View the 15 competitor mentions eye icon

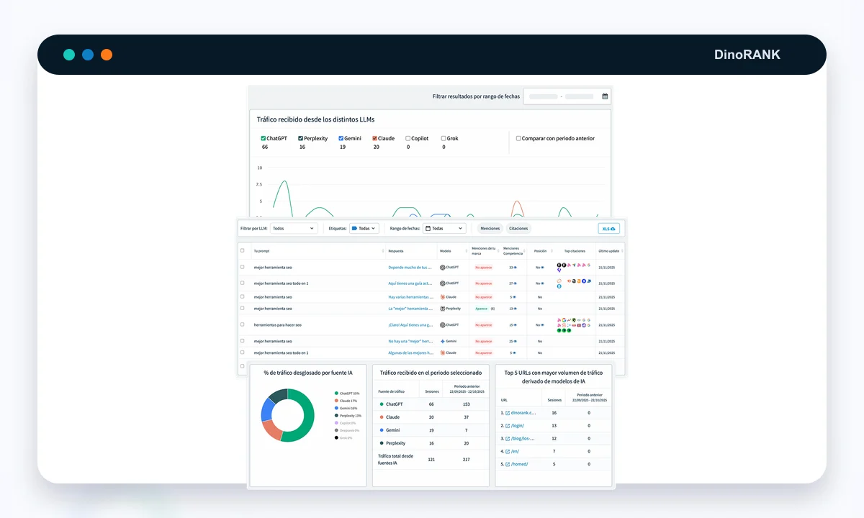tap(516, 324)
